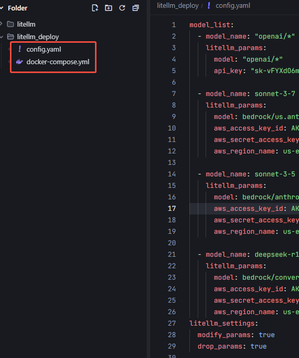The image size is (299, 358).
Task: Click the sonnet-3-7 value on line 7
Action: 275,93
